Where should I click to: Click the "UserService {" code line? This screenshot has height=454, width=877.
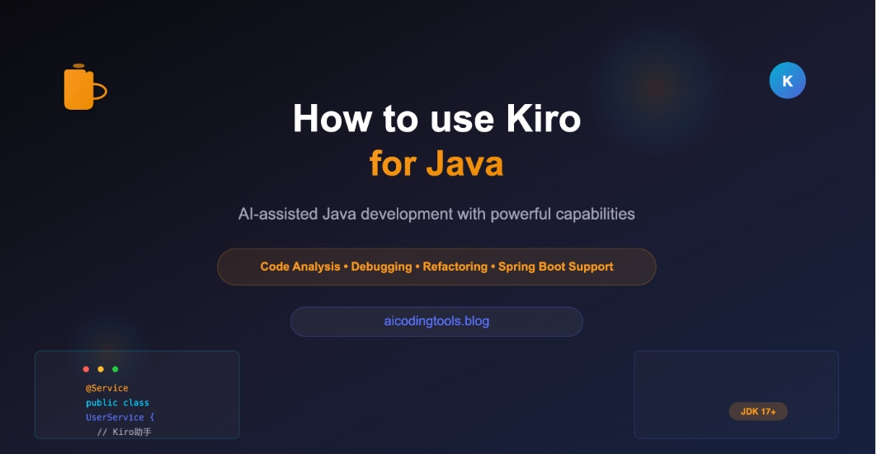120,417
